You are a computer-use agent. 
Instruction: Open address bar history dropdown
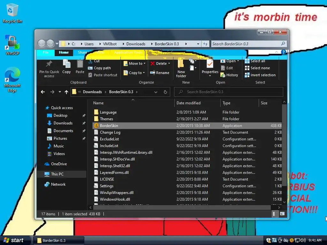click(x=156, y=92)
